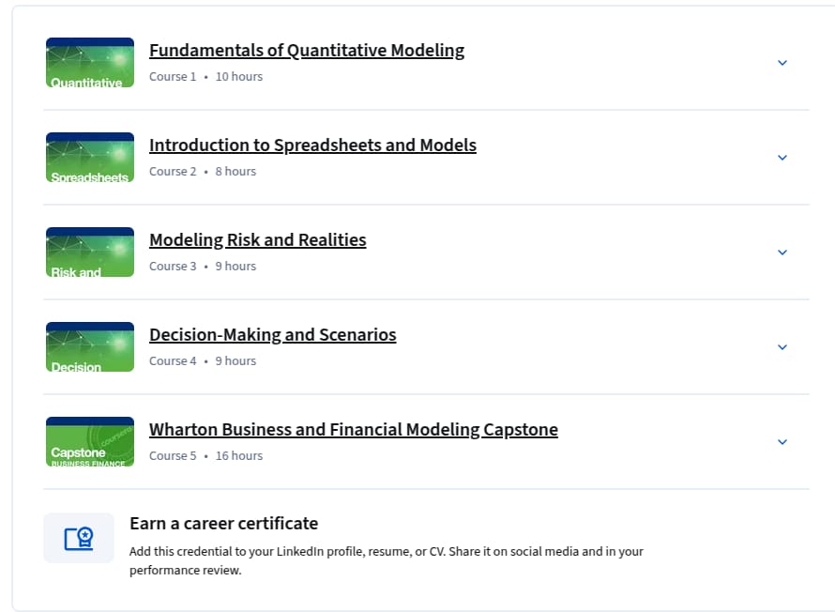Click the Quantitative course thumbnail image
This screenshot has width=835, height=612.
90,62
